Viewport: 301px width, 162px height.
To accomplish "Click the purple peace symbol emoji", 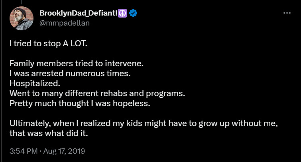I will coord(123,14).
